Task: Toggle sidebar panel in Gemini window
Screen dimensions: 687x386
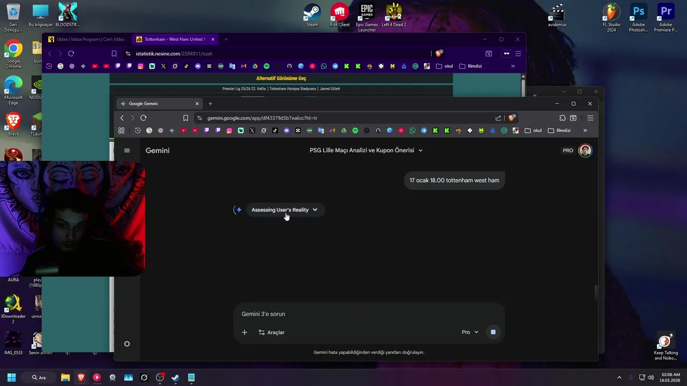Action: click(x=573, y=118)
